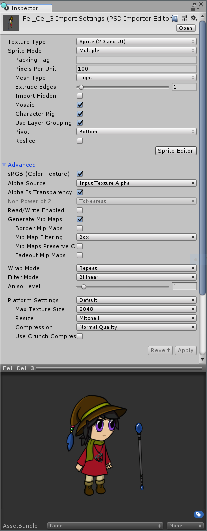Select the Inspector tab
Viewport: 207px width, 531px height.
pyautogui.click(x=26, y=8)
